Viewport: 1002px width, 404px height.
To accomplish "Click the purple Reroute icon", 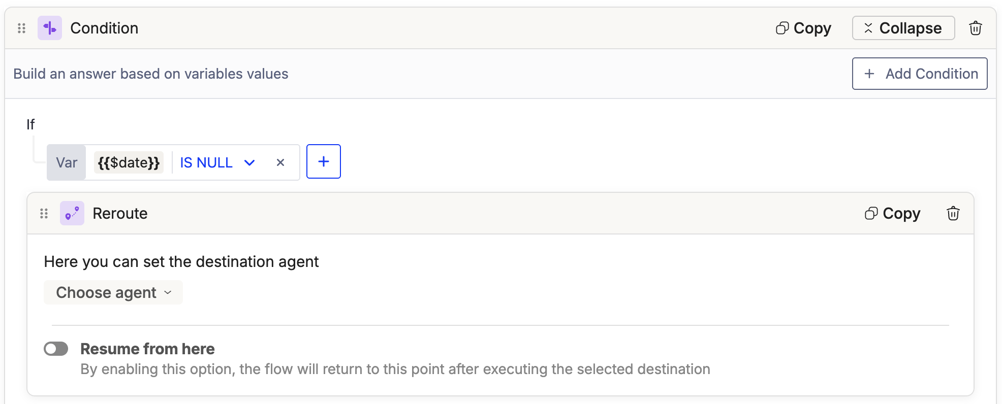I will [72, 214].
